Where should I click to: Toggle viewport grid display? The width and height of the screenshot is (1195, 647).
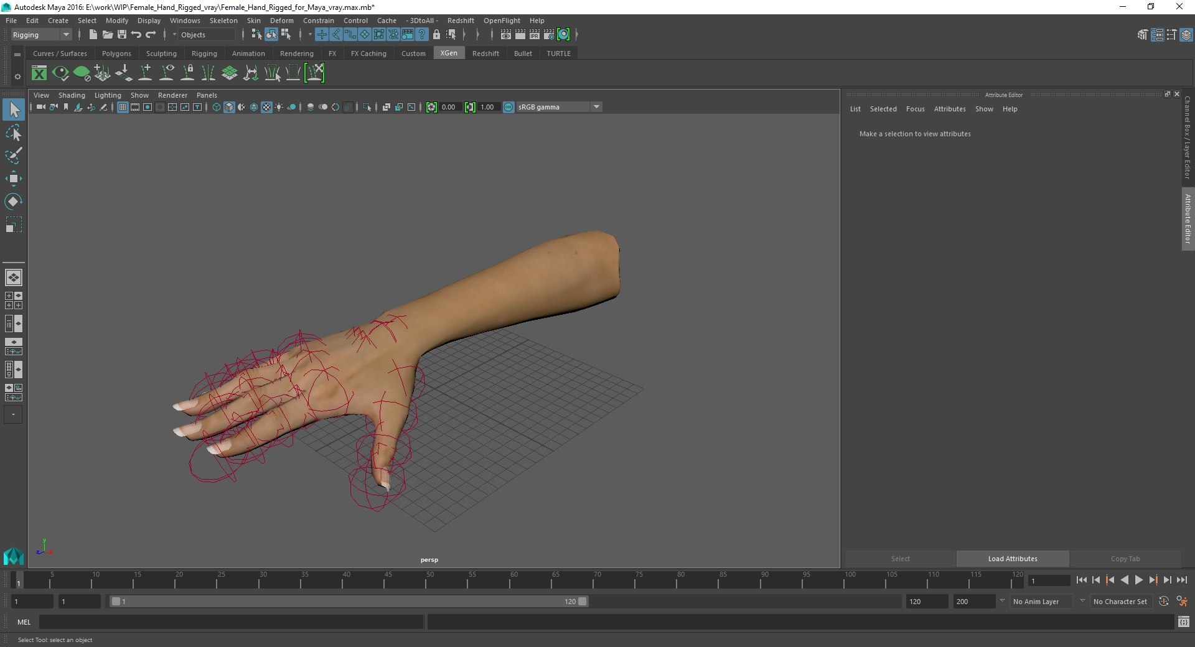[x=123, y=107]
